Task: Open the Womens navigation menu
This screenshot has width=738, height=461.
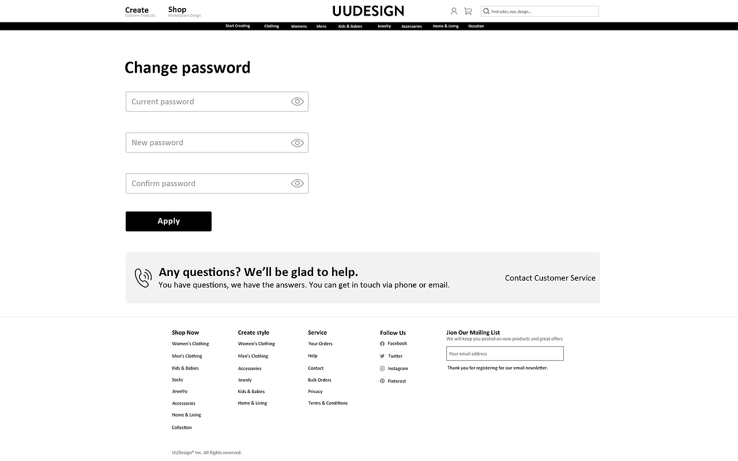Action: point(299,27)
